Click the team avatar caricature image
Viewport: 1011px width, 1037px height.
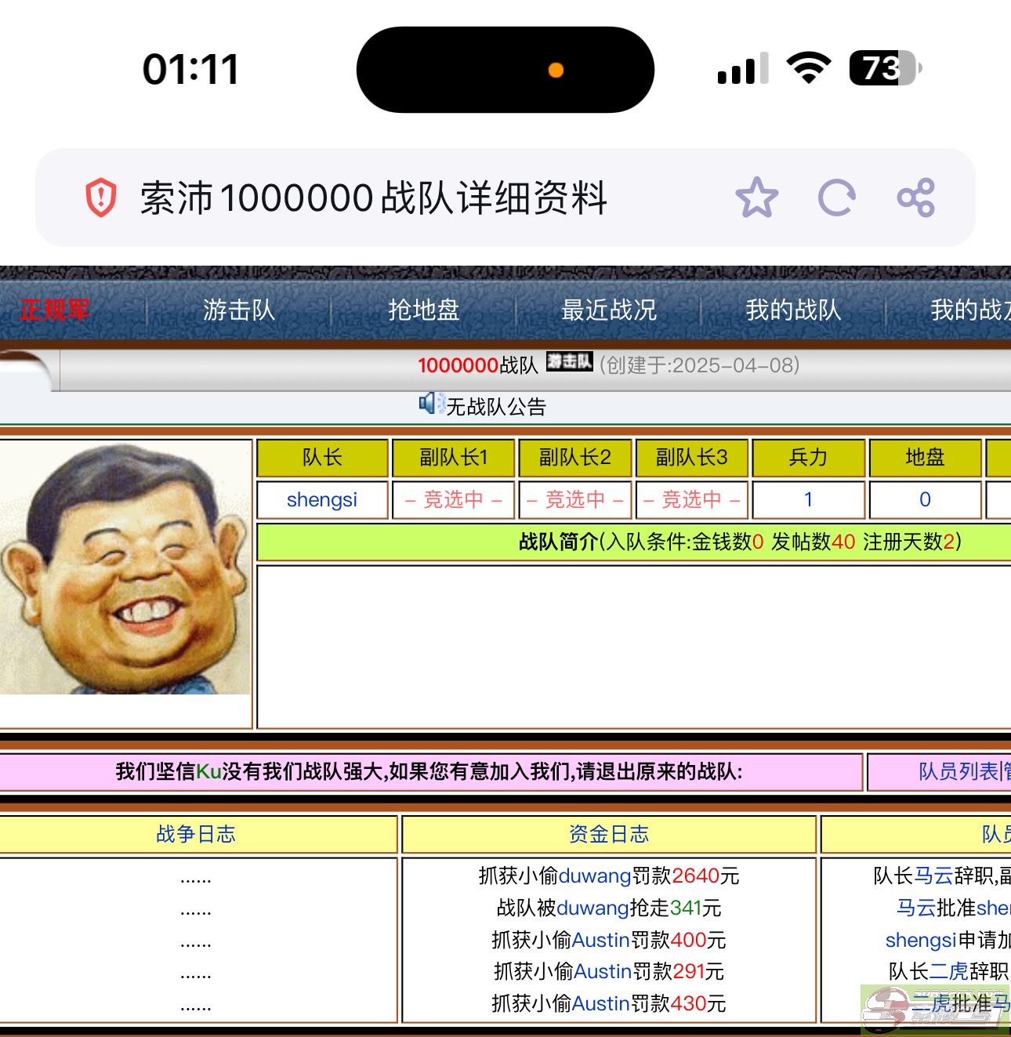click(125, 569)
